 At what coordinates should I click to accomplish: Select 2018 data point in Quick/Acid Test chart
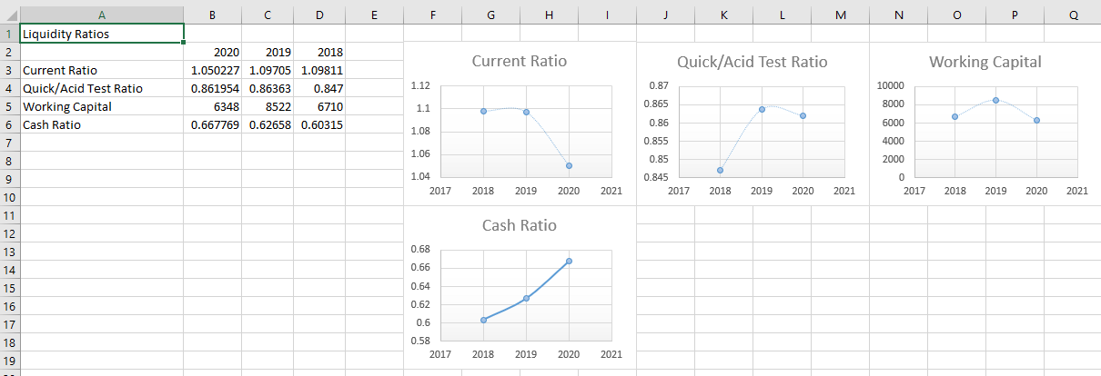(x=720, y=170)
